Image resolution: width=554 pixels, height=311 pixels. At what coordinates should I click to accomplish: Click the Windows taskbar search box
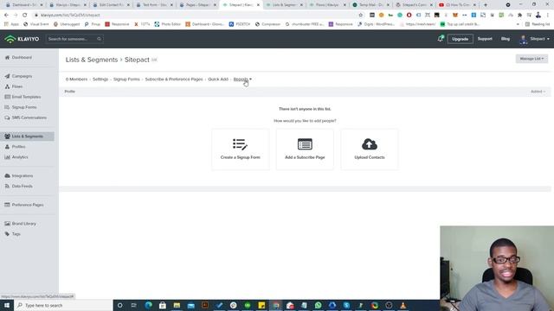[x=63, y=305]
